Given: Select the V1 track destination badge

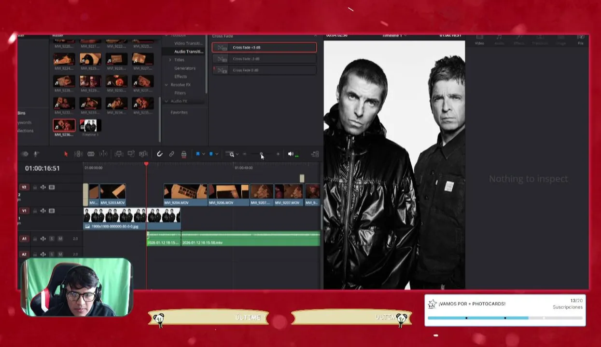Looking at the screenshot, I should click(x=24, y=211).
